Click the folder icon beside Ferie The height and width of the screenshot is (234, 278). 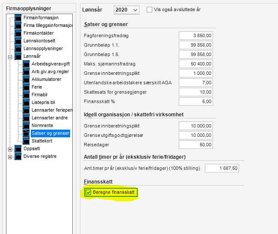pos(26,87)
